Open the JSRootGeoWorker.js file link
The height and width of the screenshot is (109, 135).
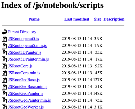(26, 107)
